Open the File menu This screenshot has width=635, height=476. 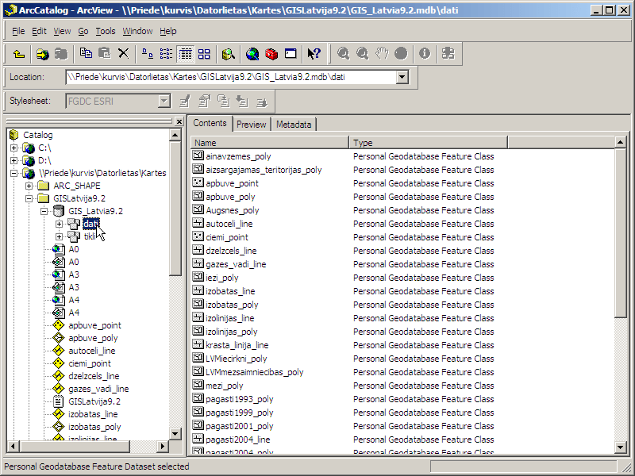pos(18,31)
